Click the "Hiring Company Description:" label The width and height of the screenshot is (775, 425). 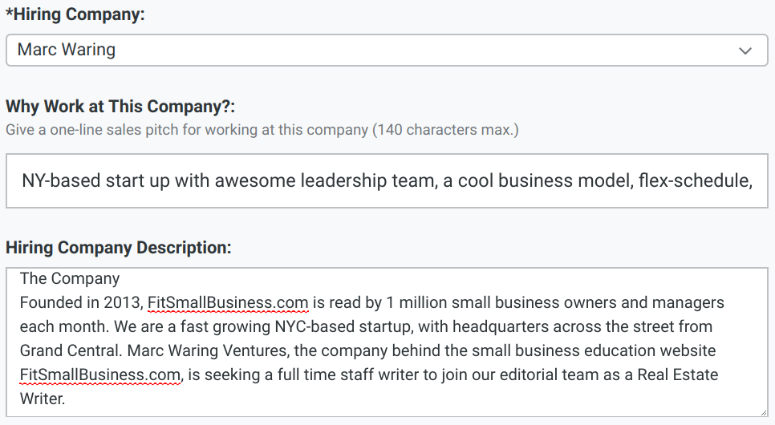tap(118, 248)
